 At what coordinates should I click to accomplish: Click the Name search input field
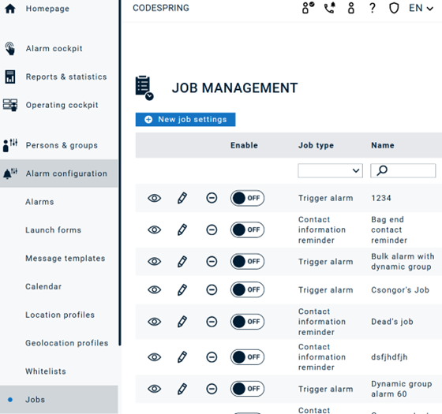pyautogui.click(x=403, y=170)
